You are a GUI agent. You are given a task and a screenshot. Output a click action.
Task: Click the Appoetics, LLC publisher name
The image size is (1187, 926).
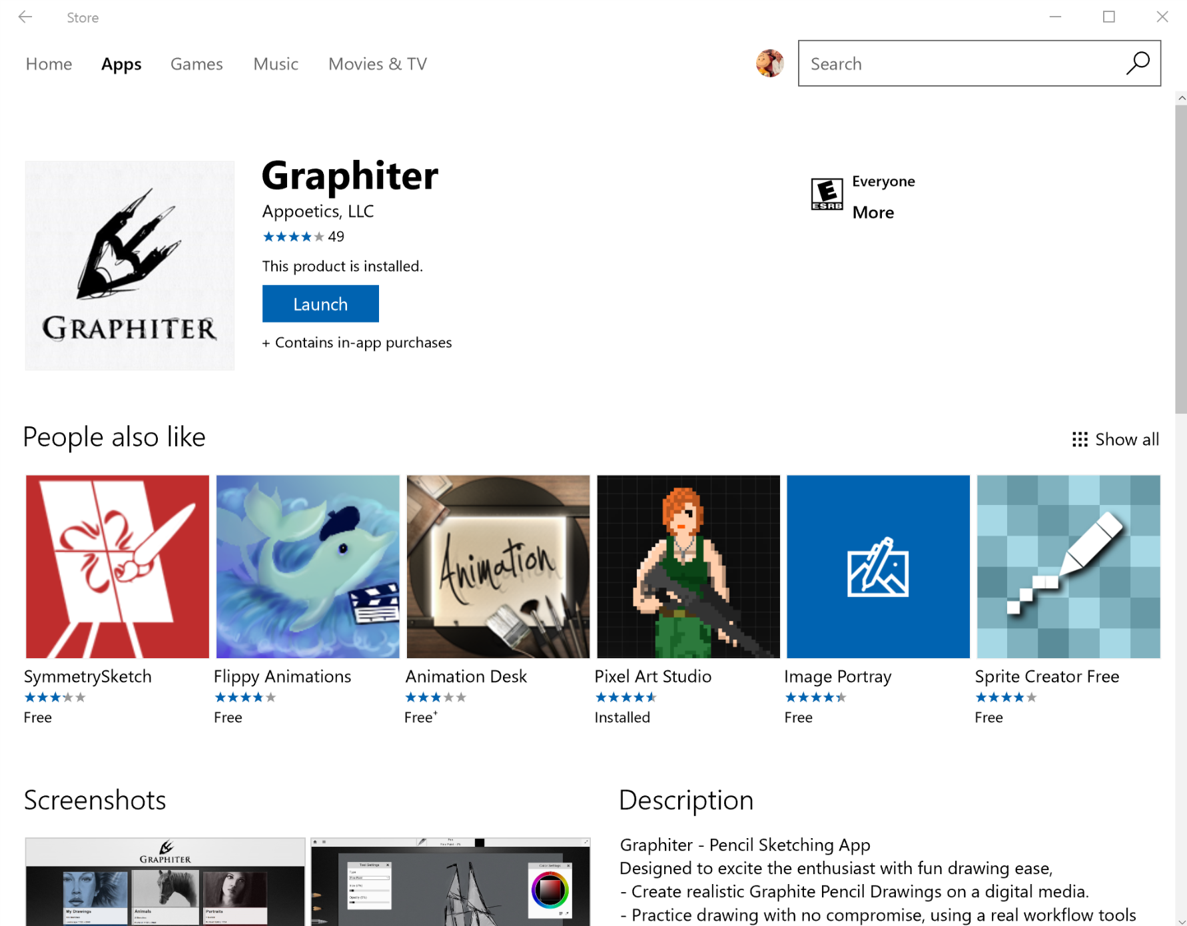pos(318,211)
